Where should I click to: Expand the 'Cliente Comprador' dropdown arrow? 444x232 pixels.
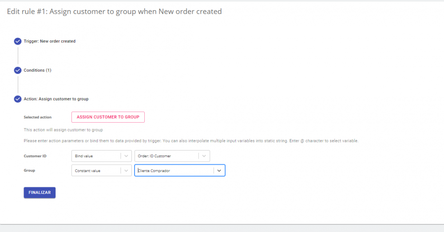[x=219, y=171]
